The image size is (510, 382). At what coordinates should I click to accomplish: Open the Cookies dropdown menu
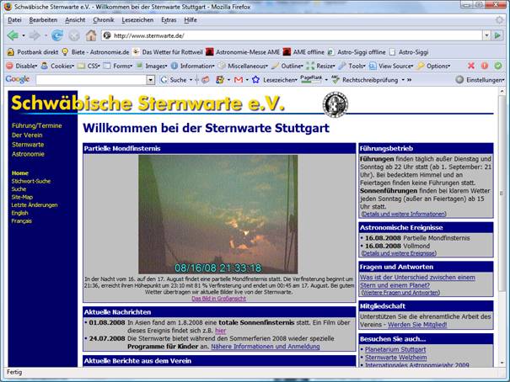click(57, 66)
